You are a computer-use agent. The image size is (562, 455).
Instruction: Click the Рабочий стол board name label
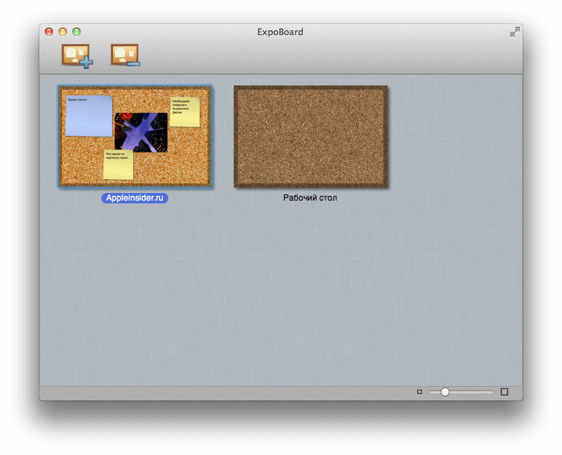(x=310, y=198)
